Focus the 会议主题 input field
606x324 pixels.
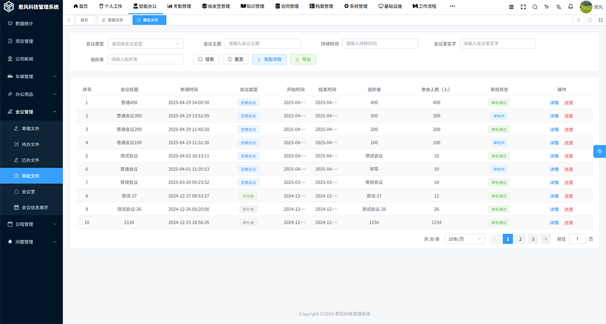pyautogui.click(x=263, y=44)
